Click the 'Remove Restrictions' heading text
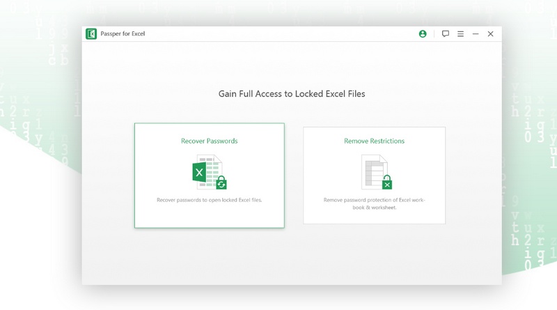557x310 pixels. click(374, 141)
